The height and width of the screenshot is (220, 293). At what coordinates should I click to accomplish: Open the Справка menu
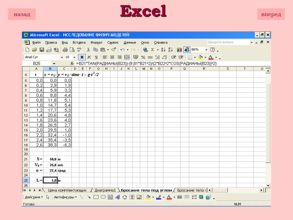[161, 42]
